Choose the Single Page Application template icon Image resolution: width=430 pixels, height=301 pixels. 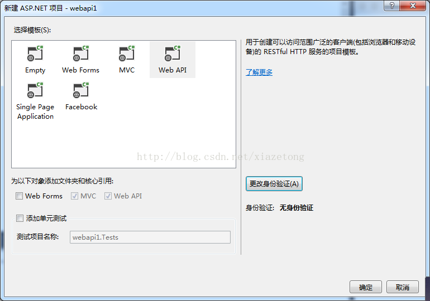pyautogui.click(x=35, y=90)
